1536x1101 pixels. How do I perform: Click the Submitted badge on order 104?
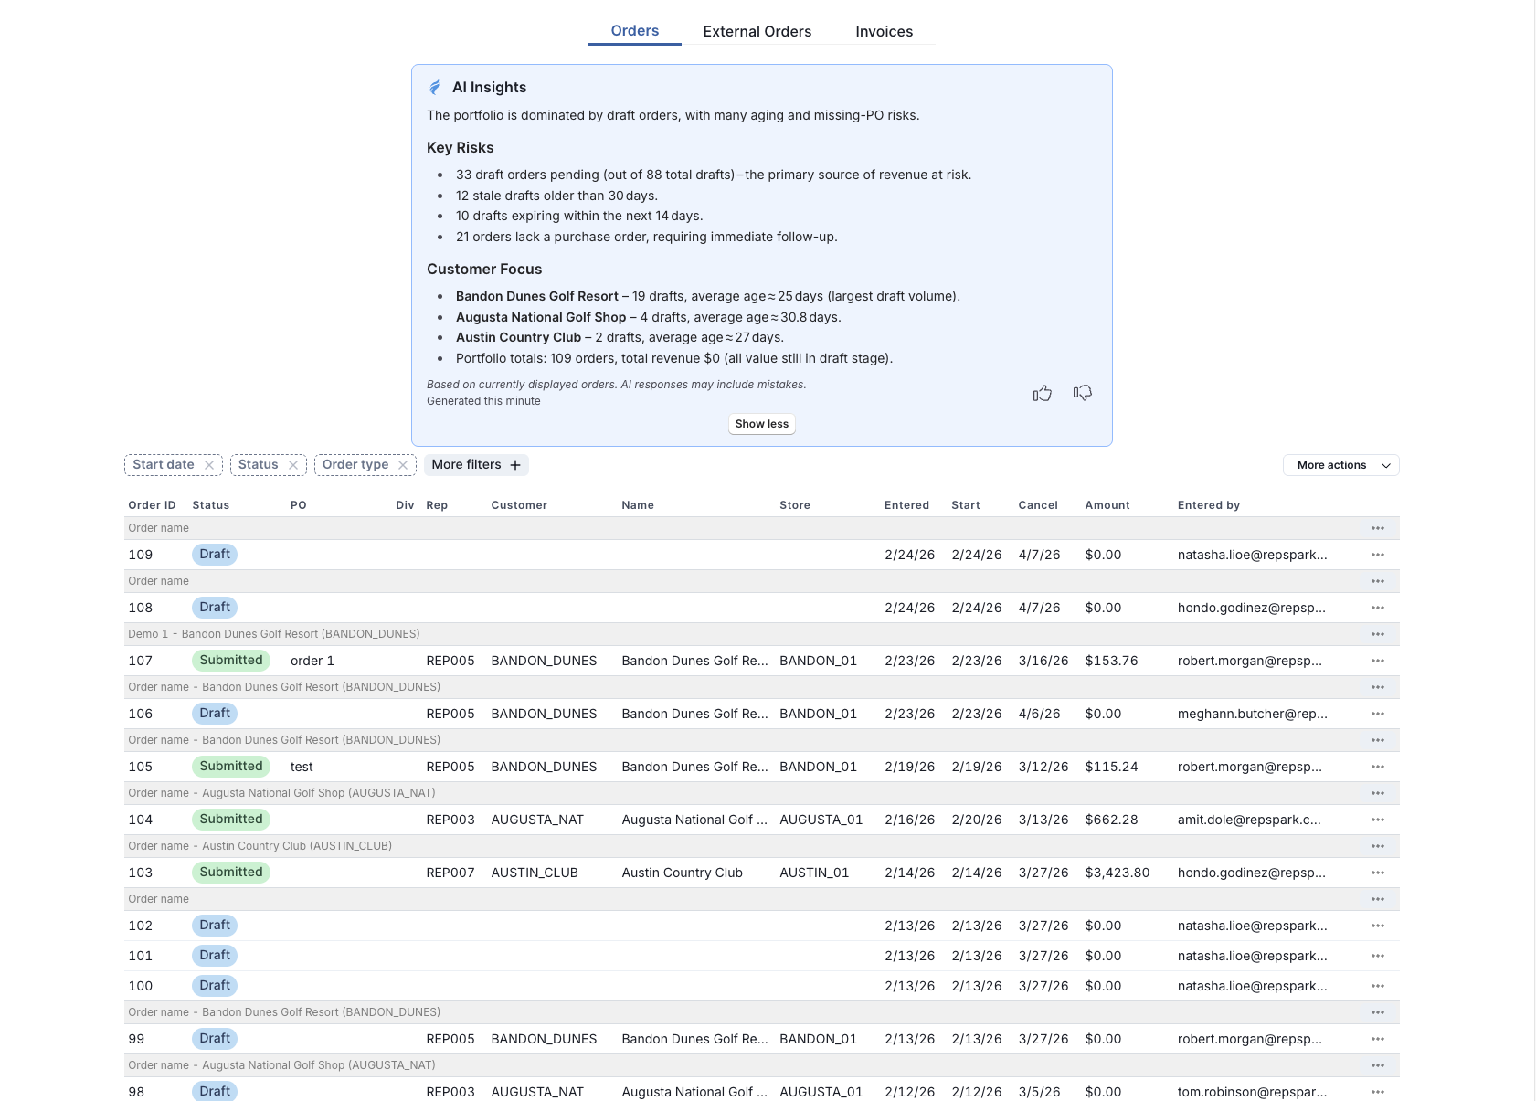point(231,820)
